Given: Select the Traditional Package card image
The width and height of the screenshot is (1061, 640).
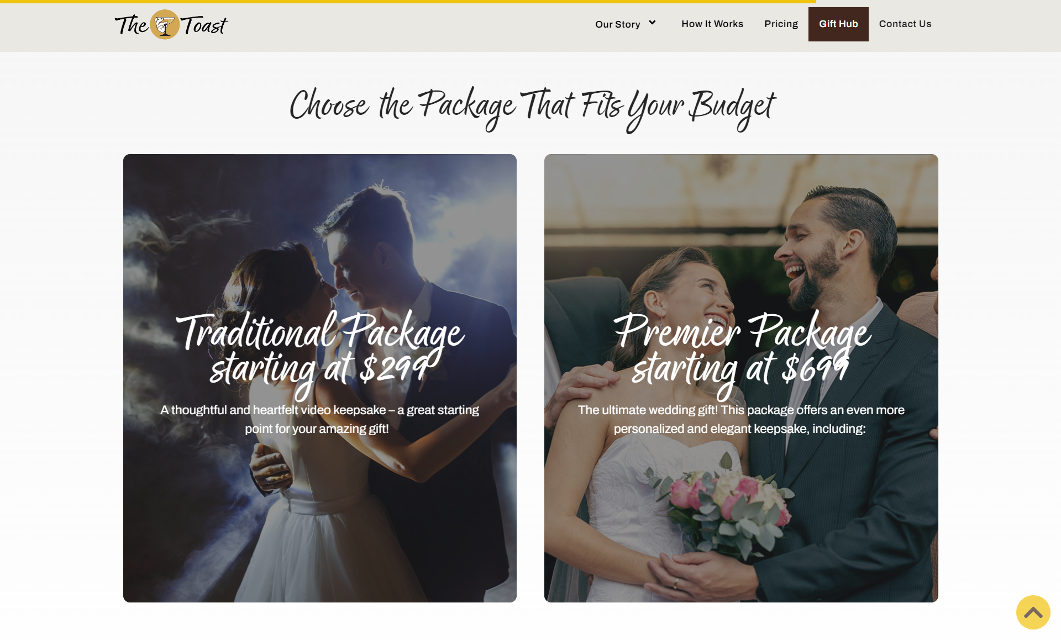Looking at the screenshot, I should pos(320,378).
